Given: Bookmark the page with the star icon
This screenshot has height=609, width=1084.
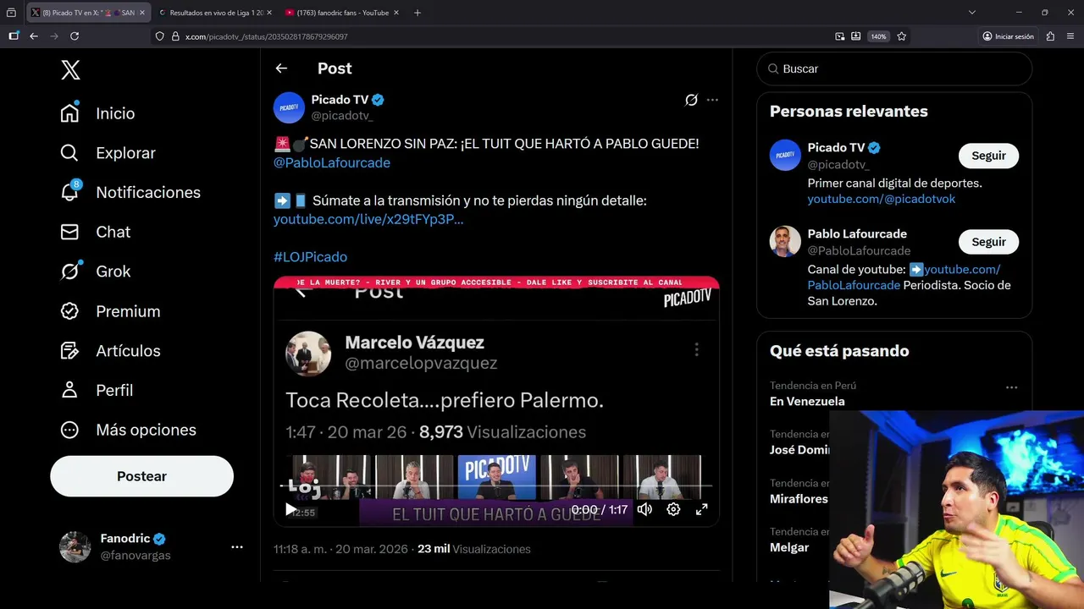Looking at the screenshot, I should (902, 36).
